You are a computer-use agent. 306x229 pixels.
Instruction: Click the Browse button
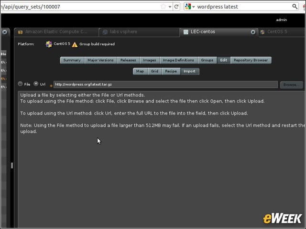click(291, 85)
